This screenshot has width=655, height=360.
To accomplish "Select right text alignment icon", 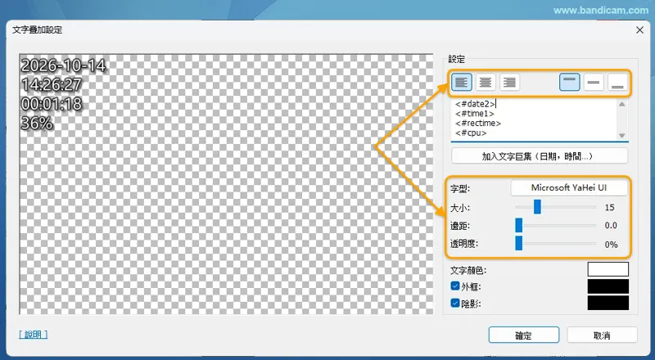I will point(509,82).
